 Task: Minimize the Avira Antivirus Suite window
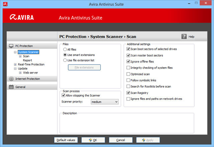(189, 3)
